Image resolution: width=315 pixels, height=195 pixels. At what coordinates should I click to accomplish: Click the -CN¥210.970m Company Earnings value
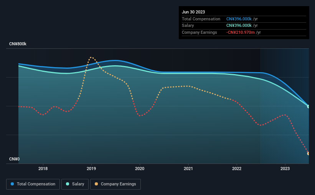[x=240, y=32]
